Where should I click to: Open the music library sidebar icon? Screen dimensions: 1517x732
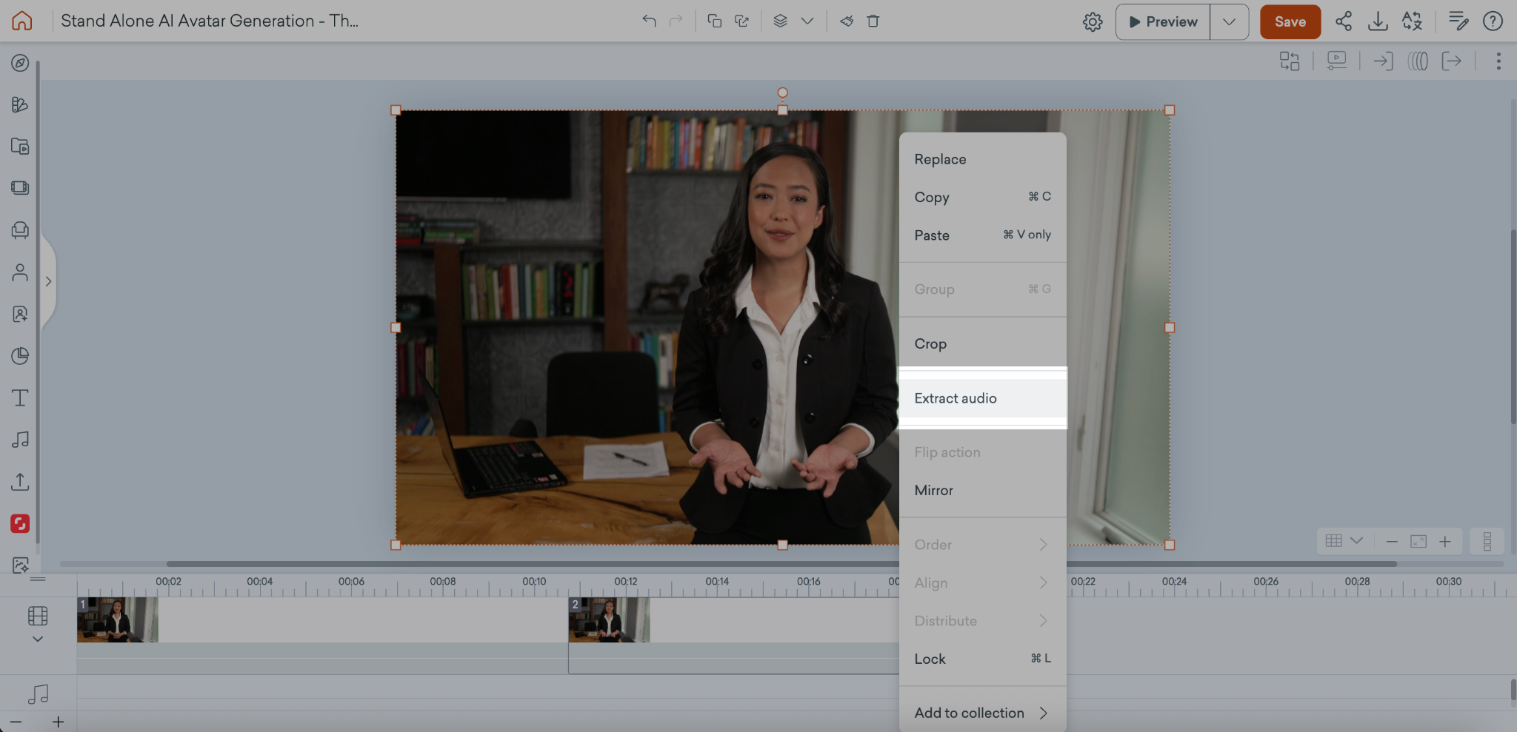point(20,440)
